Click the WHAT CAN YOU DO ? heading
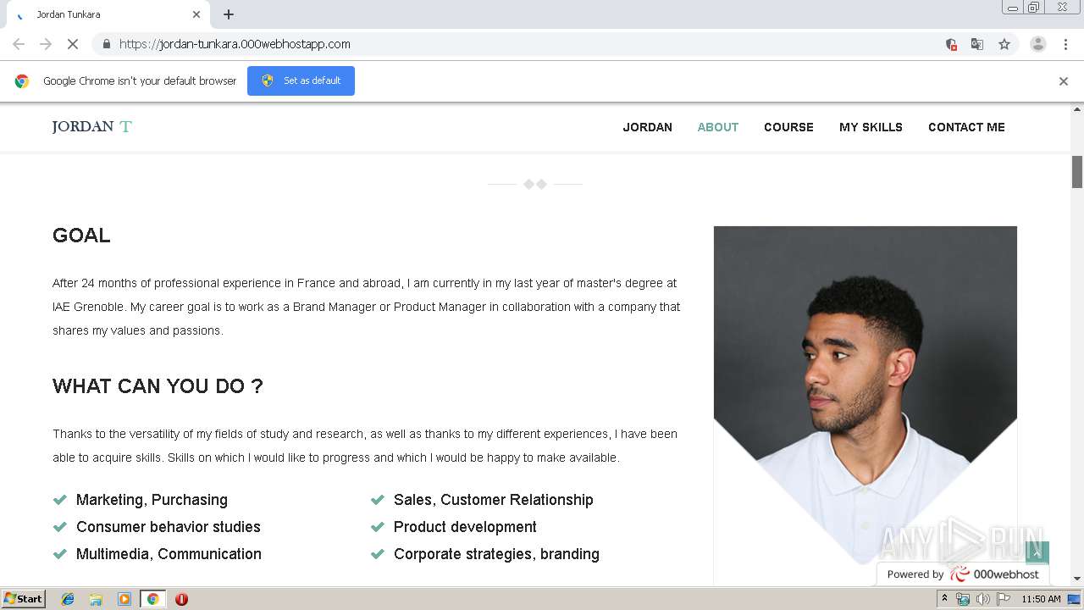The height and width of the screenshot is (610, 1084). 158,386
